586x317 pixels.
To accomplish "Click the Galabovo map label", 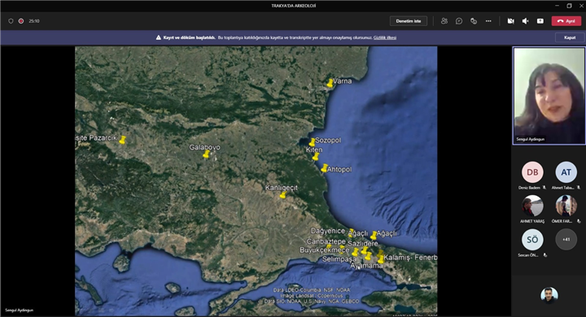I will 204,147.
